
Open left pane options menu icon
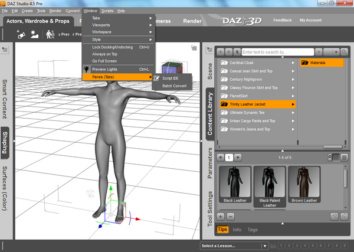tap(5, 50)
